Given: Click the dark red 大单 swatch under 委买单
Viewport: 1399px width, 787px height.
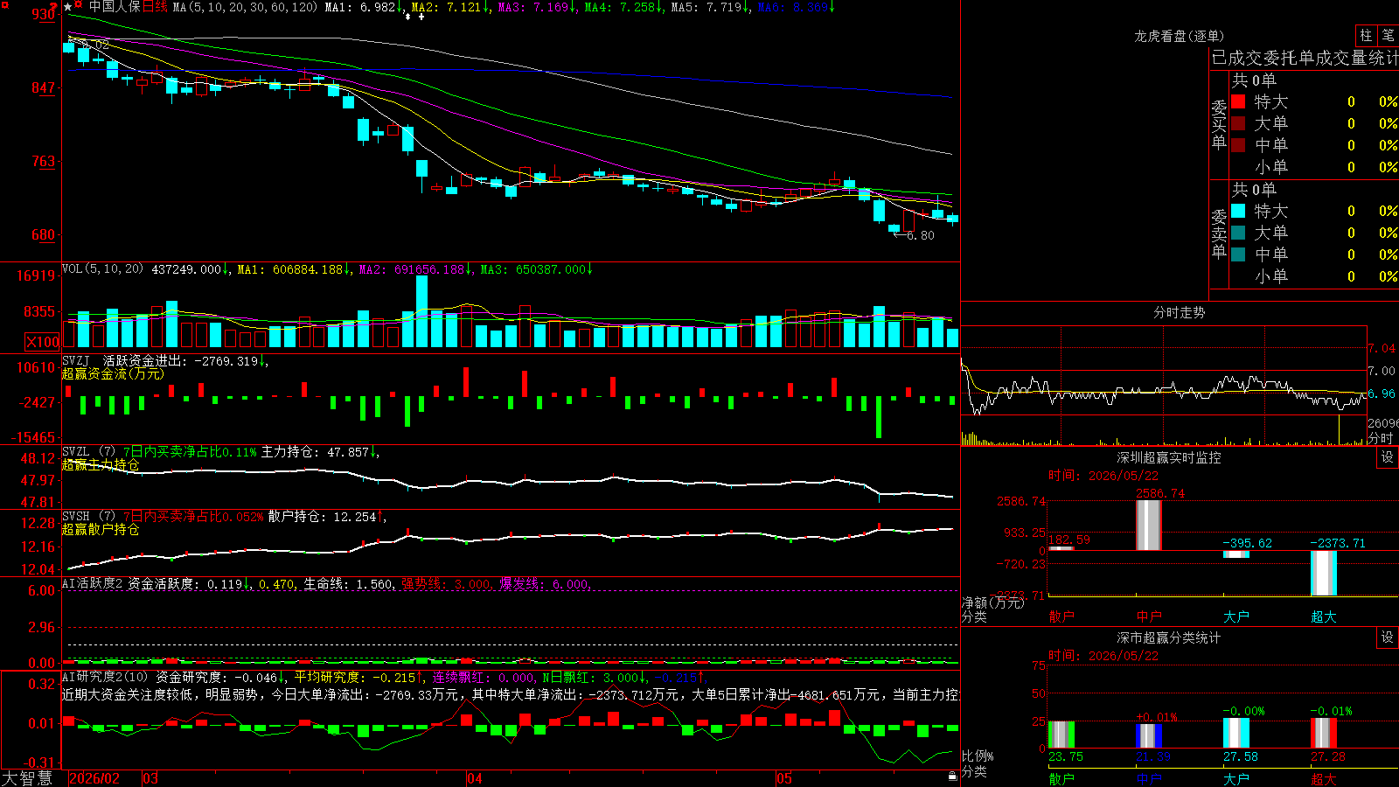Looking at the screenshot, I should (x=1238, y=123).
